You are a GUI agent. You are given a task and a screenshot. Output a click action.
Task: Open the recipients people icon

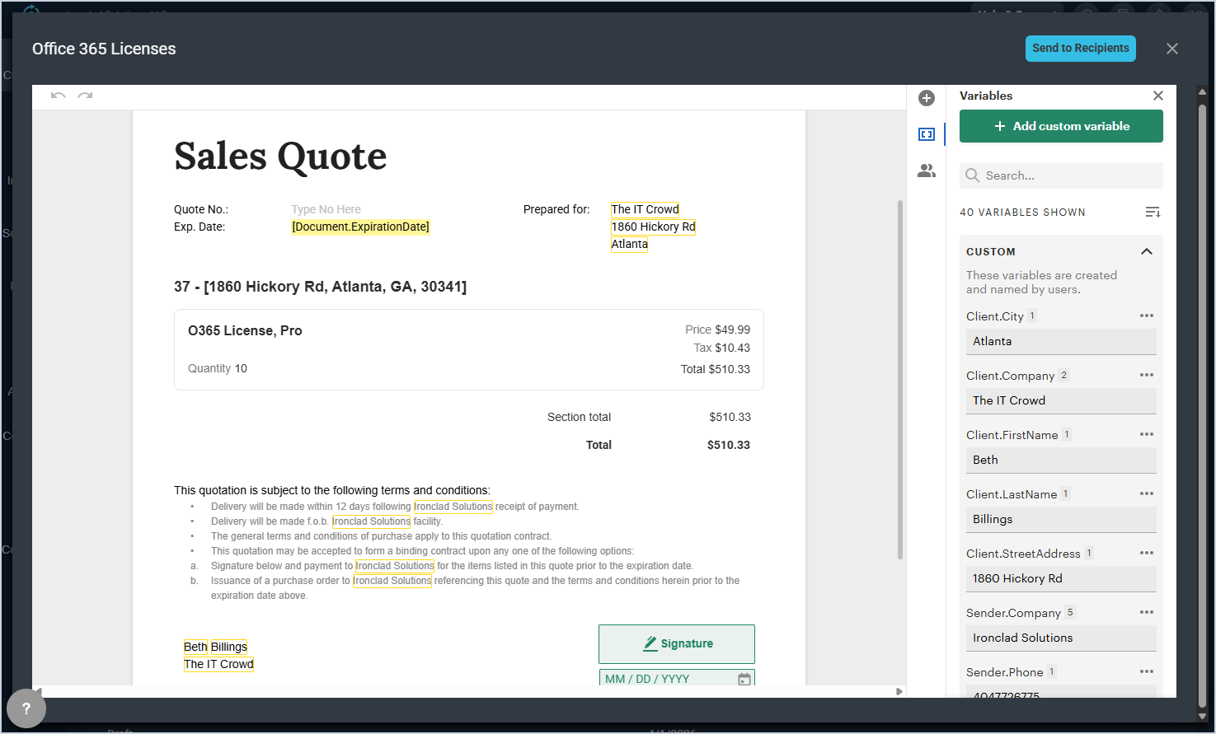click(927, 171)
